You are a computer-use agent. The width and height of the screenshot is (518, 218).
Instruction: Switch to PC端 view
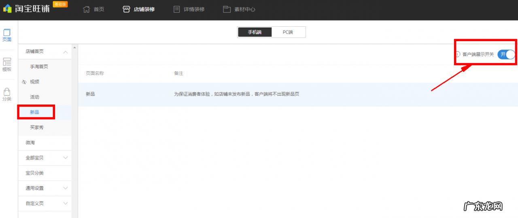pos(288,32)
